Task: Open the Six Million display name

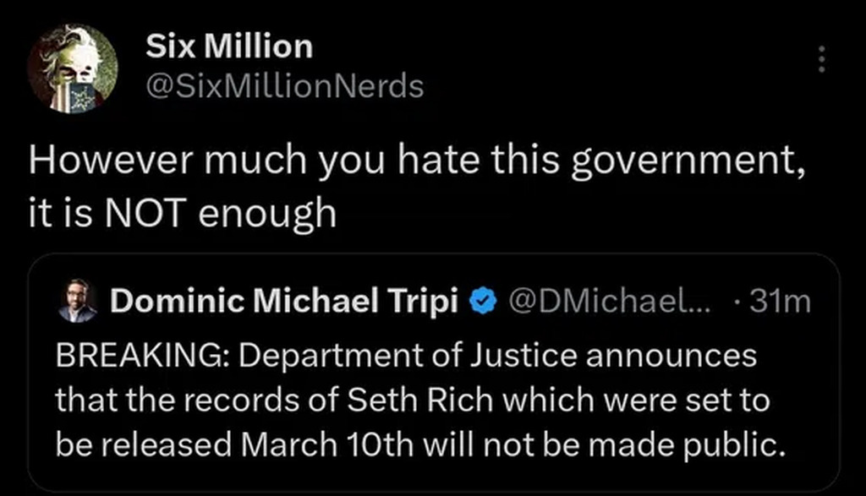Action: (x=228, y=46)
